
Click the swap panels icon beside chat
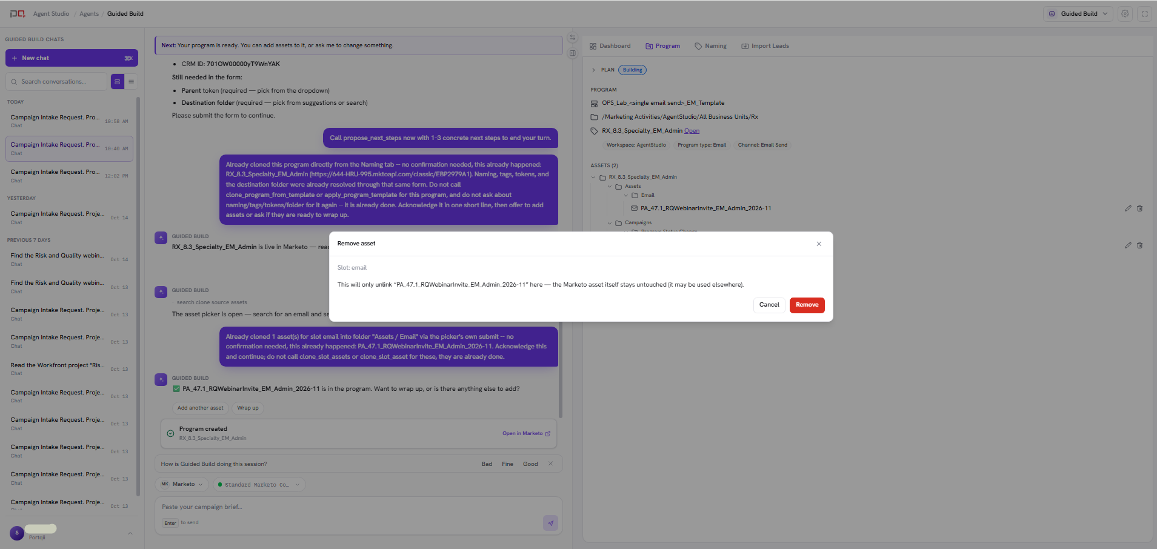(x=572, y=38)
